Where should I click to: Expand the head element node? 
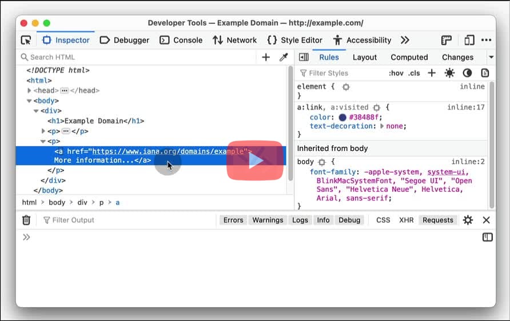29,90
